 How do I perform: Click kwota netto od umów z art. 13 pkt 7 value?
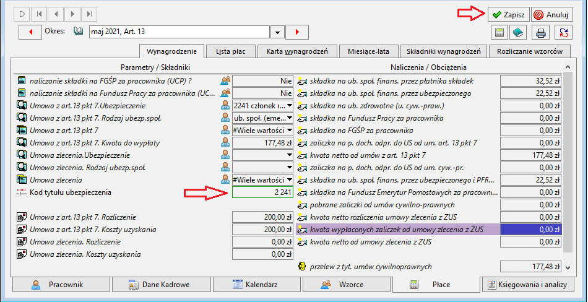(530, 155)
